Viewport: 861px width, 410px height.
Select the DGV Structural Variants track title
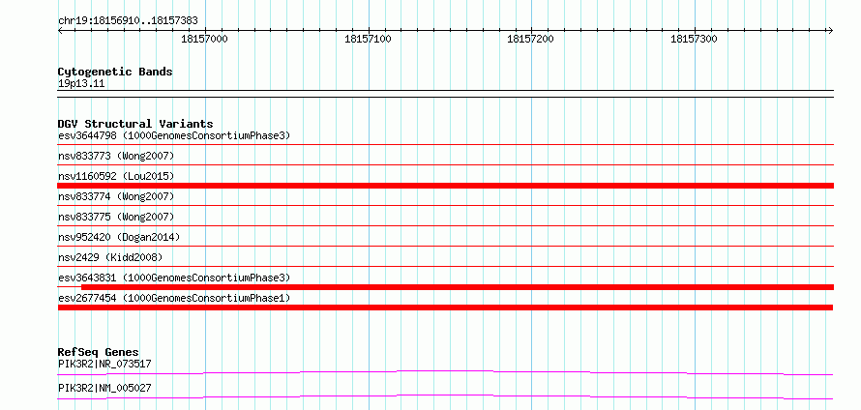(x=135, y=124)
